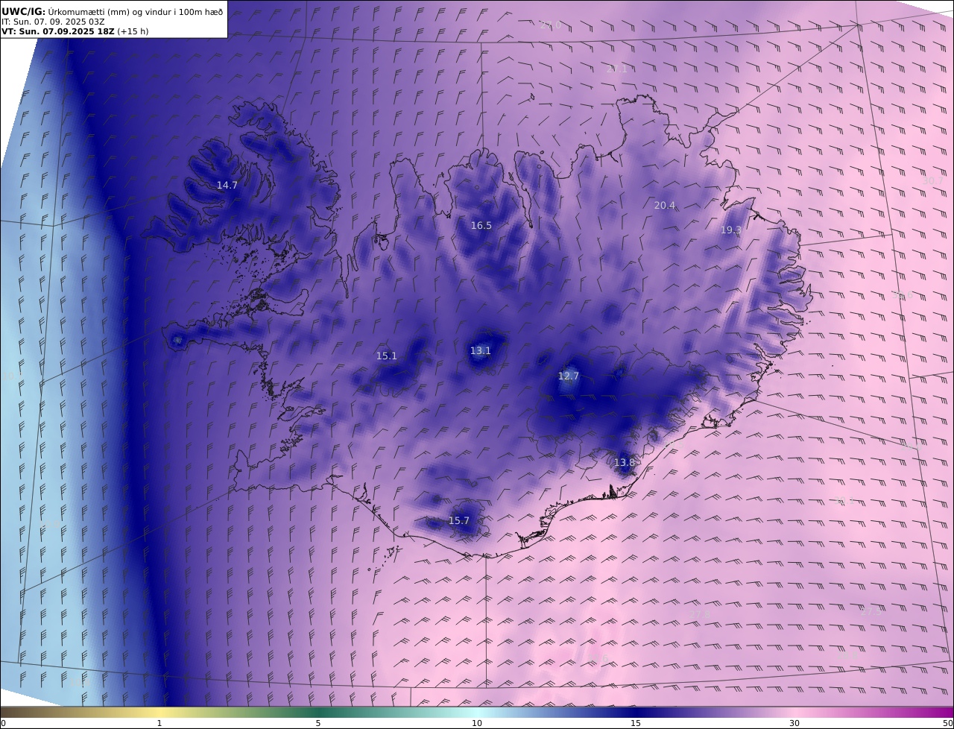954x729 pixels.
Task: Click the 10 tick on the color scale
Action: click(476, 723)
